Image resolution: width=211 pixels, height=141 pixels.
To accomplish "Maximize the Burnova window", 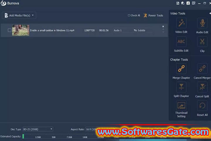I will pos(205,3).
